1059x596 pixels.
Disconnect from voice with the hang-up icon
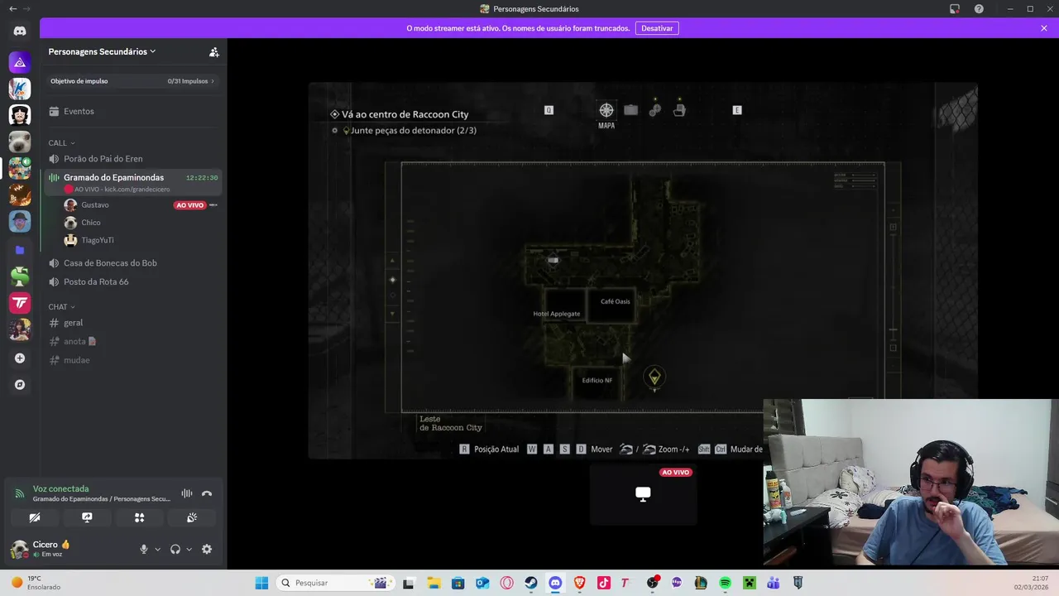pyautogui.click(x=207, y=493)
